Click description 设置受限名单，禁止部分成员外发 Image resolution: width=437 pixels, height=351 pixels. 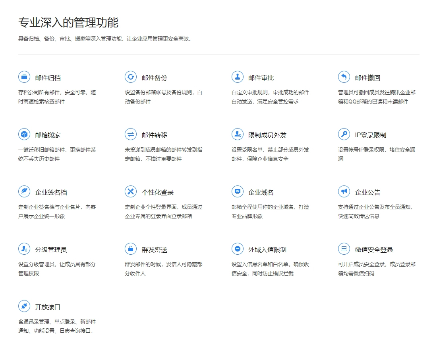pos(270,154)
